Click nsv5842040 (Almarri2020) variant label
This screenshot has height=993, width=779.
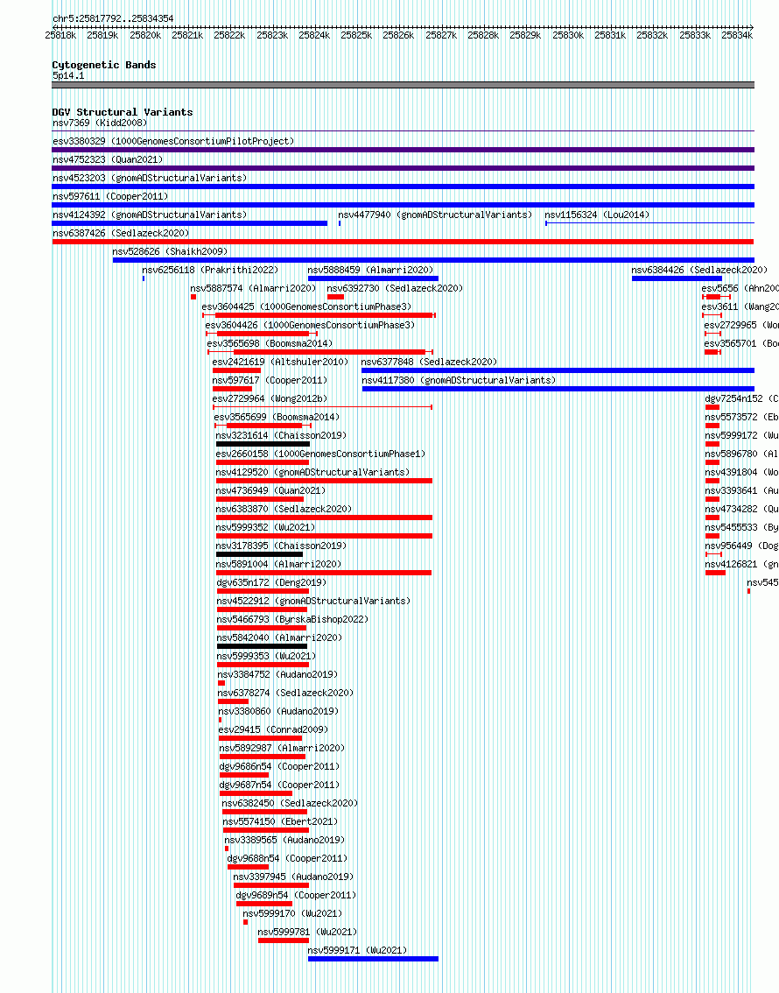coord(279,637)
